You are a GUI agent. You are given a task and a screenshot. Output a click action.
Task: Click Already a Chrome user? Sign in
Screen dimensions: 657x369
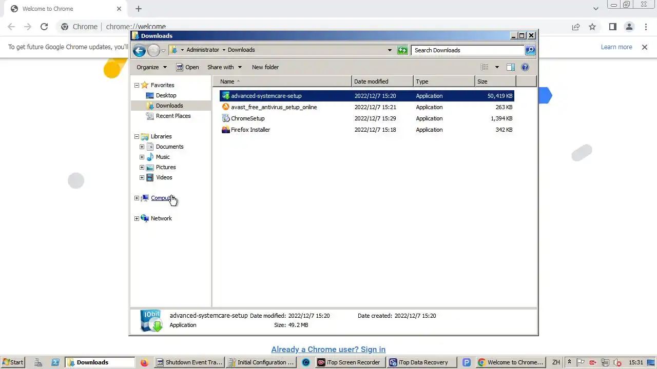click(x=328, y=350)
